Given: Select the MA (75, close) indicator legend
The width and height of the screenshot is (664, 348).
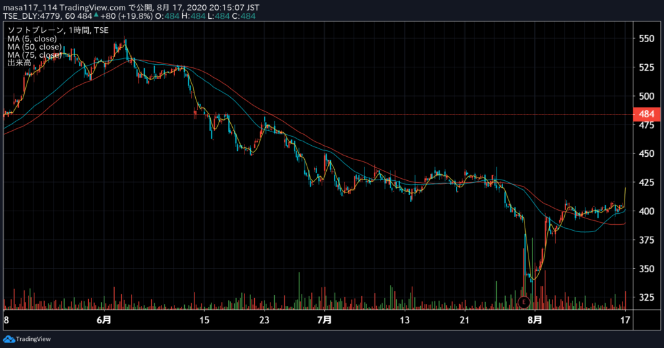Looking at the screenshot, I should (x=34, y=54).
